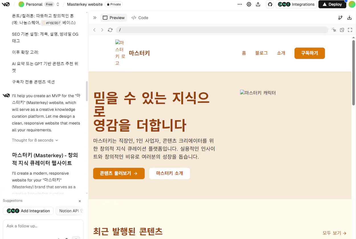Expand Thought for 8 seconds
This screenshot has height=239, width=356.
click(x=35, y=140)
